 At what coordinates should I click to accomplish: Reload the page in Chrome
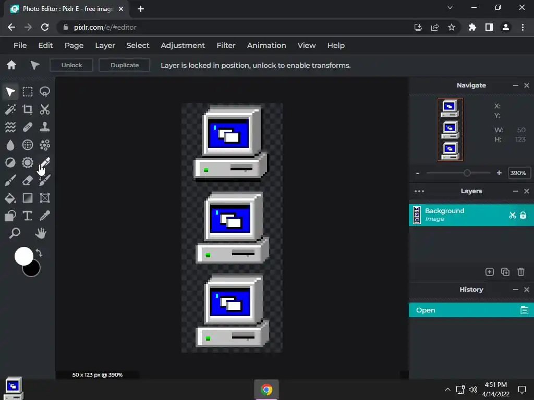(45, 27)
